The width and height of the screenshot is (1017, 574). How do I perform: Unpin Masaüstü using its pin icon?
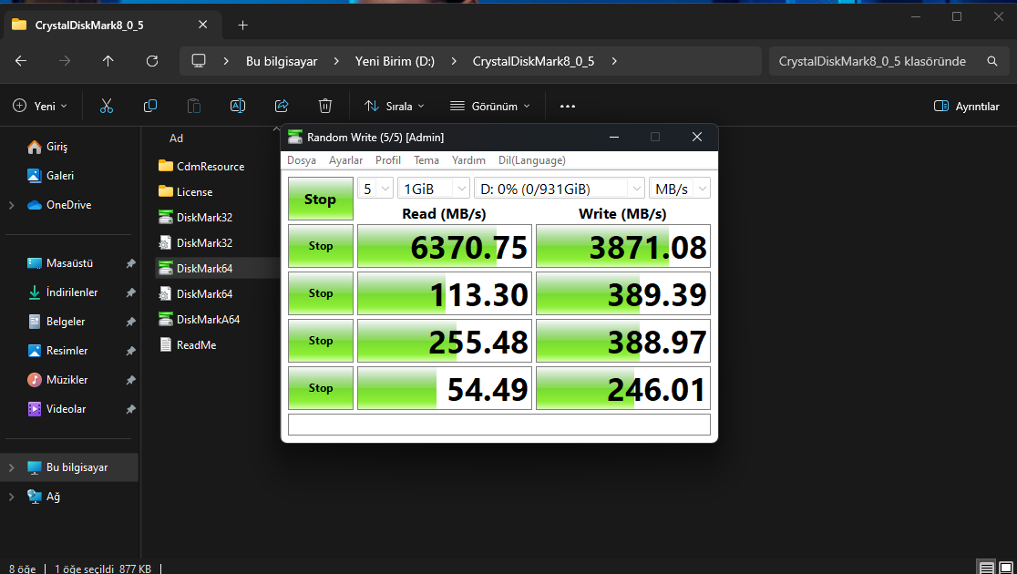[130, 263]
